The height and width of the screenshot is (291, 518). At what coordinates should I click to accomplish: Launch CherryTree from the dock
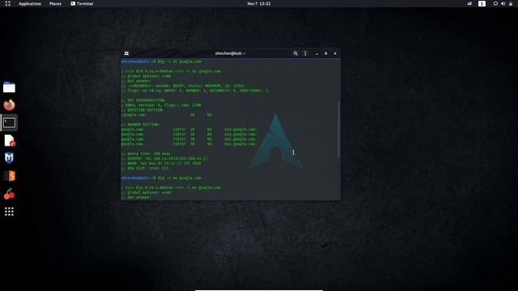pos(9,194)
